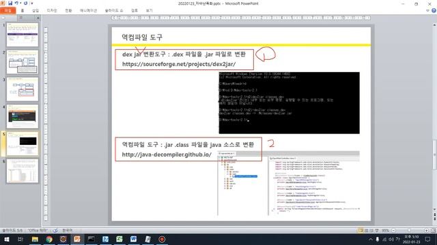Click the horizontal ruler above the slide

(x=241, y=18)
